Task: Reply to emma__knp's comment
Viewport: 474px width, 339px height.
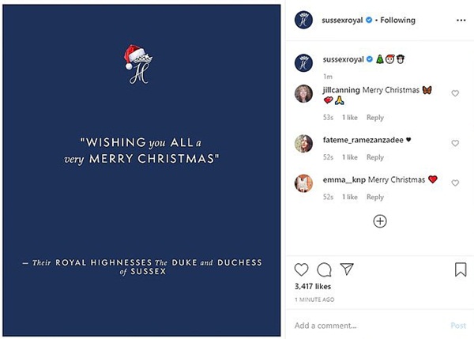Action: pyautogui.click(x=375, y=197)
